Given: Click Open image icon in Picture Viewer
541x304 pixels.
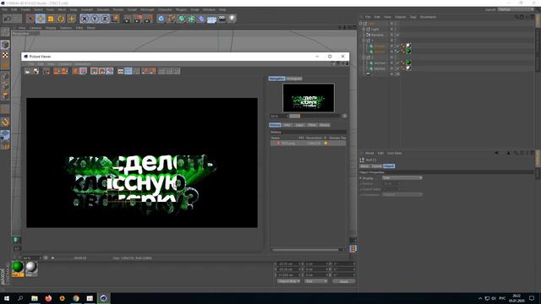Looking at the screenshot, I should pyautogui.click(x=28, y=71).
